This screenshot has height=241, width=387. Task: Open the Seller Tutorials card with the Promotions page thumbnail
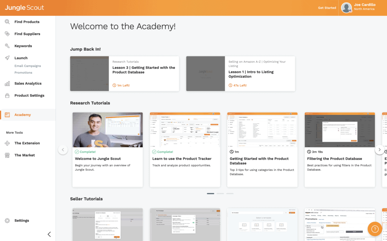point(340,224)
